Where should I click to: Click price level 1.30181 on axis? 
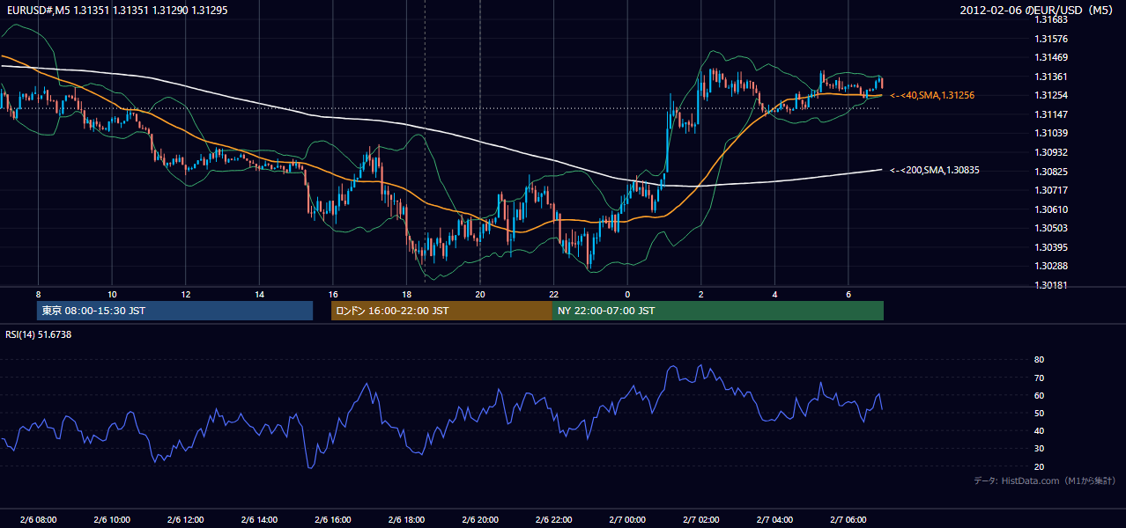click(x=1053, y=285)
